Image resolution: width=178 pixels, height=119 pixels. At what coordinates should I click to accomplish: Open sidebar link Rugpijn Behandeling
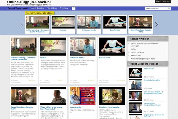152,80
